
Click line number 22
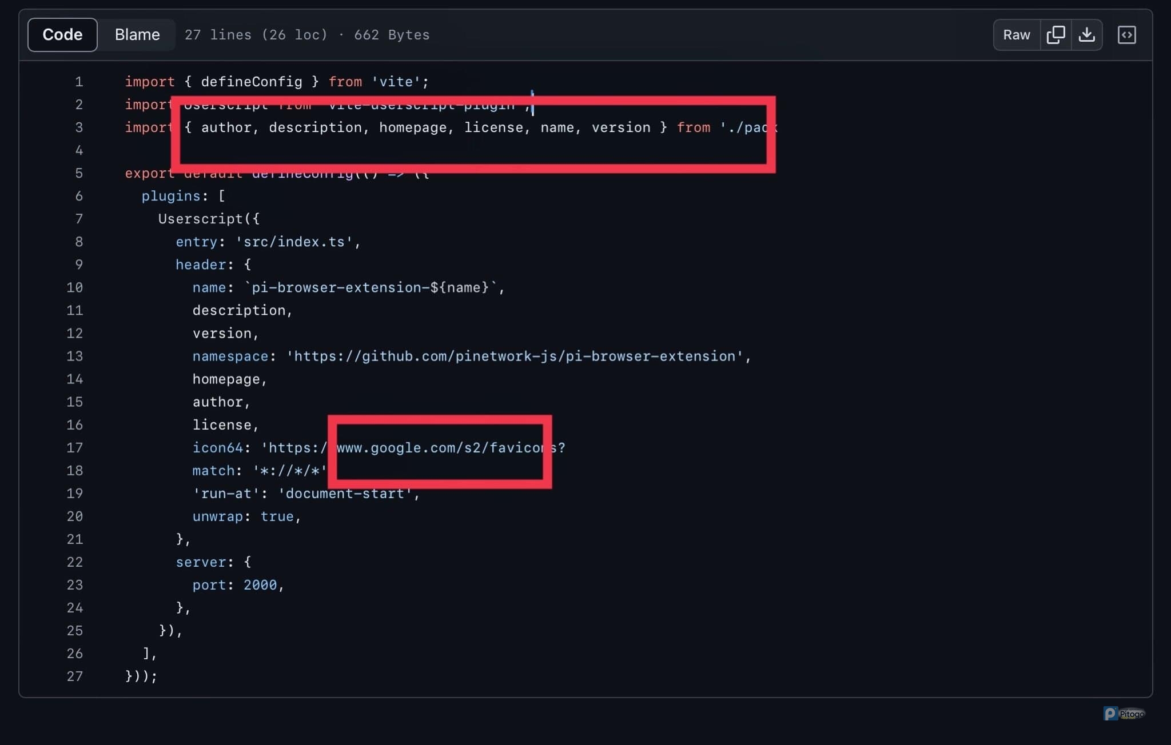(75, 562)
